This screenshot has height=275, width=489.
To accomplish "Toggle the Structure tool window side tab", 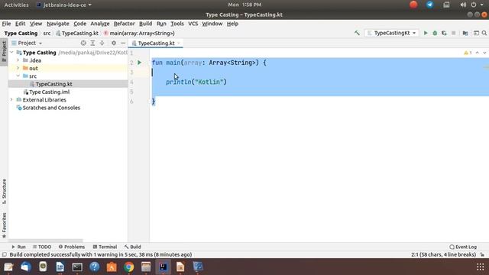I will [x=4, y=192].
